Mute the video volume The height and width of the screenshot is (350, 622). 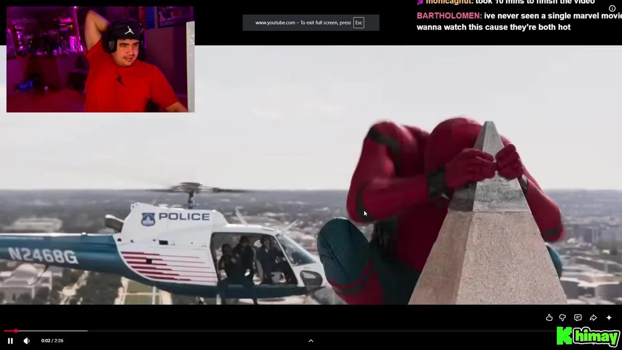tap(27, 341)
